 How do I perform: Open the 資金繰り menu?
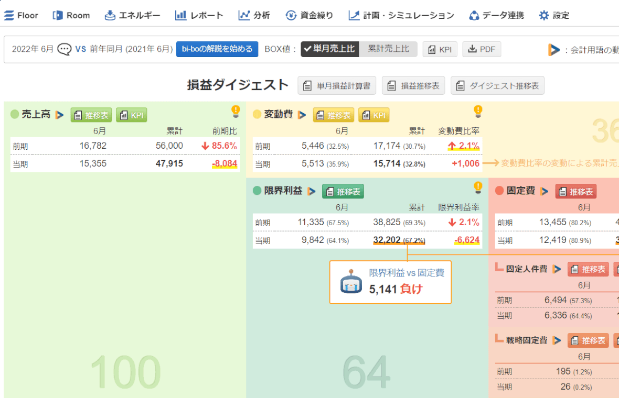coord(309,15)
